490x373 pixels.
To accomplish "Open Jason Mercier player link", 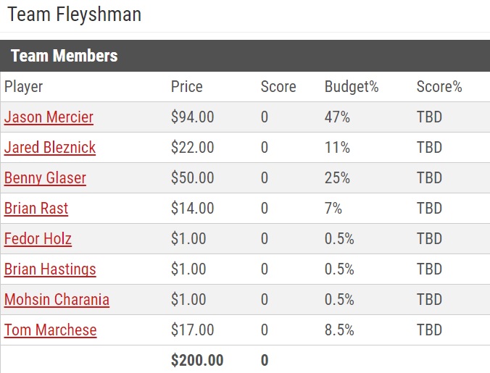I will coord(49,117).
